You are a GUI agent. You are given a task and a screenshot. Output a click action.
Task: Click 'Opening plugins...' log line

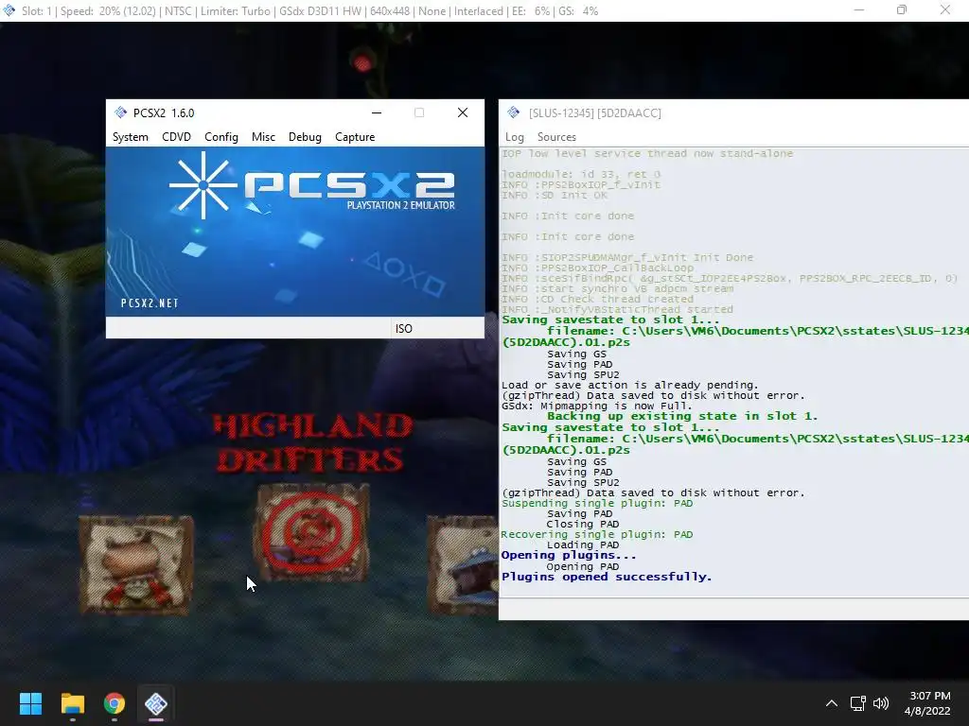pyautogui.click(x=569, y=555)
